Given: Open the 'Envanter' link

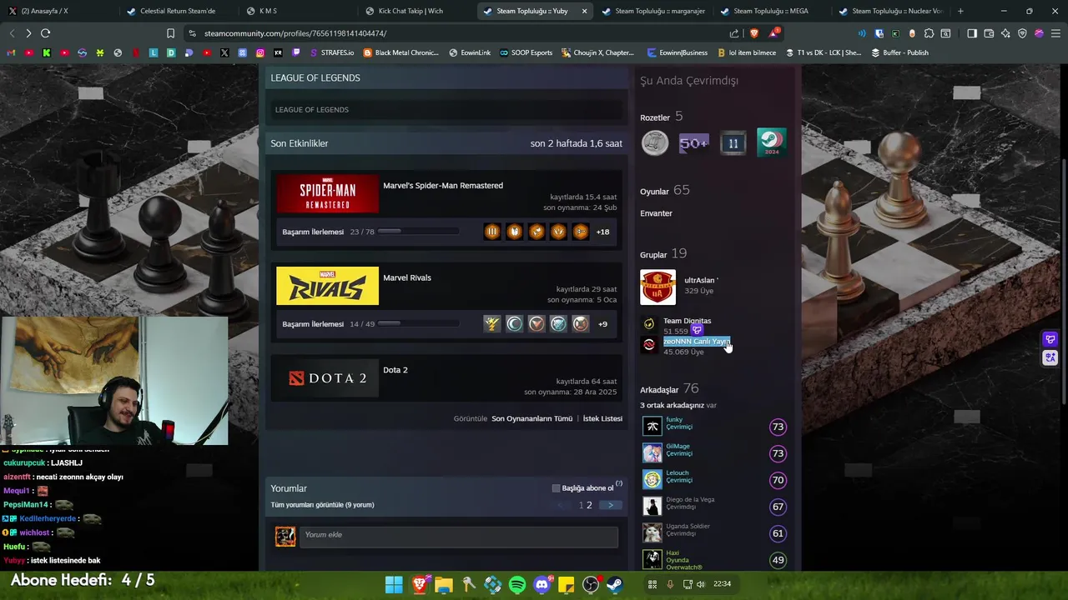Looking at the screenshot, I should [x=656, y=213].
